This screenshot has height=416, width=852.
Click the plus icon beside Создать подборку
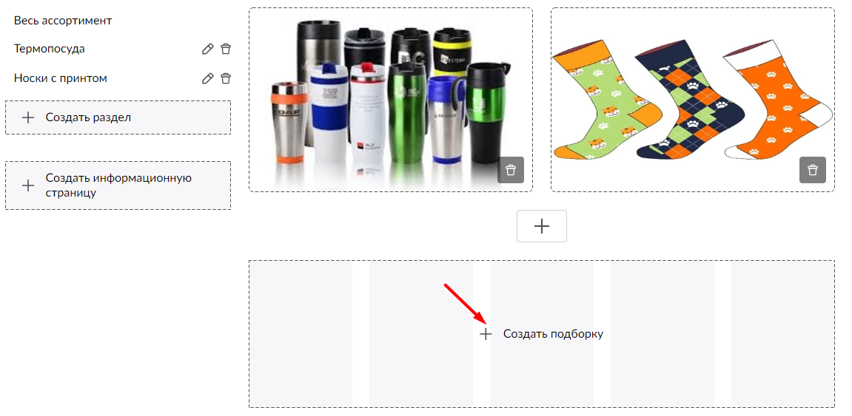pyautogui.click(x=486, y=334)
